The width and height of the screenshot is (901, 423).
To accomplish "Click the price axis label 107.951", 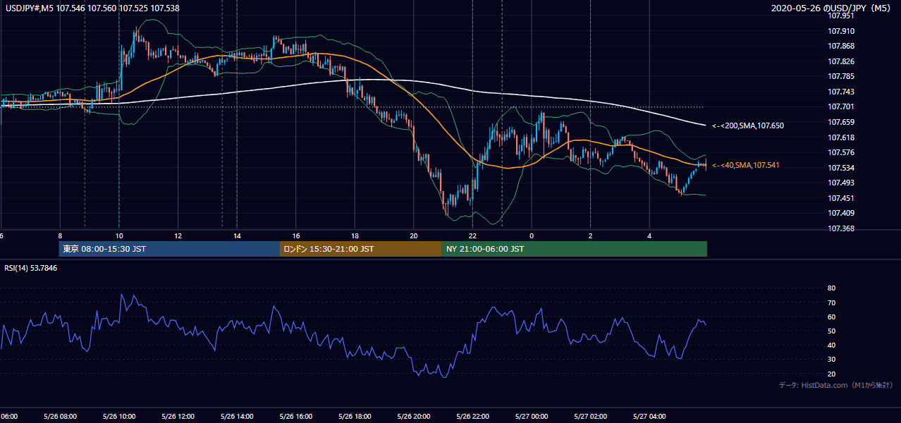I will pos(842,16).
